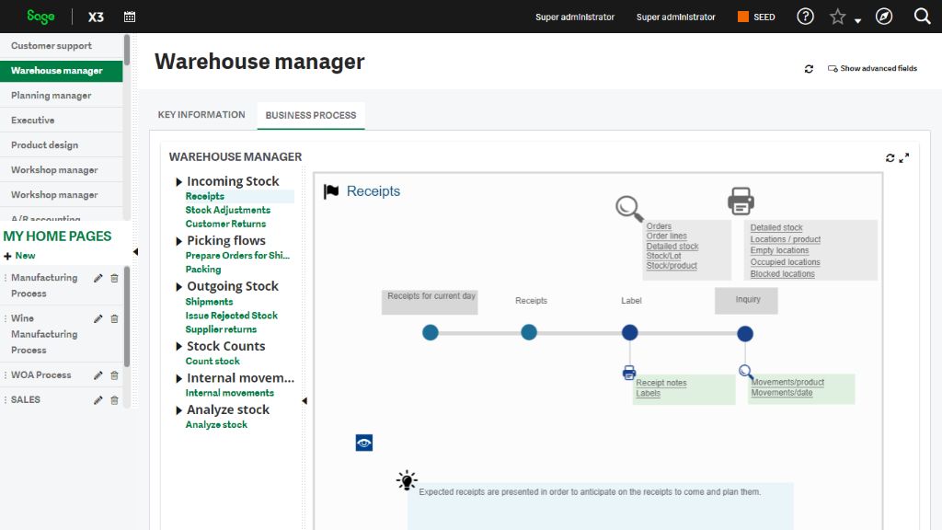Open Stock Adjustments process

click(228, 210)
